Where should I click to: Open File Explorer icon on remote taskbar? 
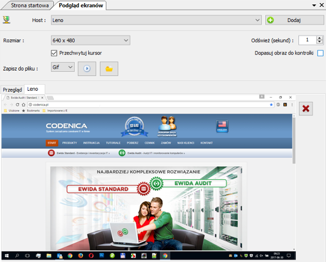pyautogui.click(x=49, y=255)
